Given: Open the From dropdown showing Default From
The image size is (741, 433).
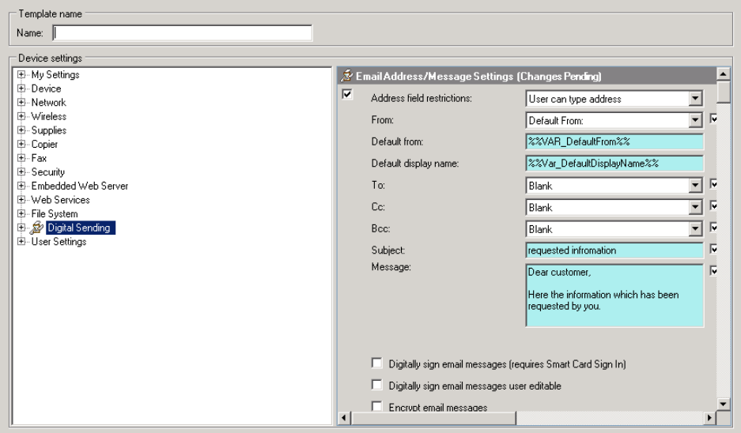Looking at the screenshot, I should tap(694, 120).
